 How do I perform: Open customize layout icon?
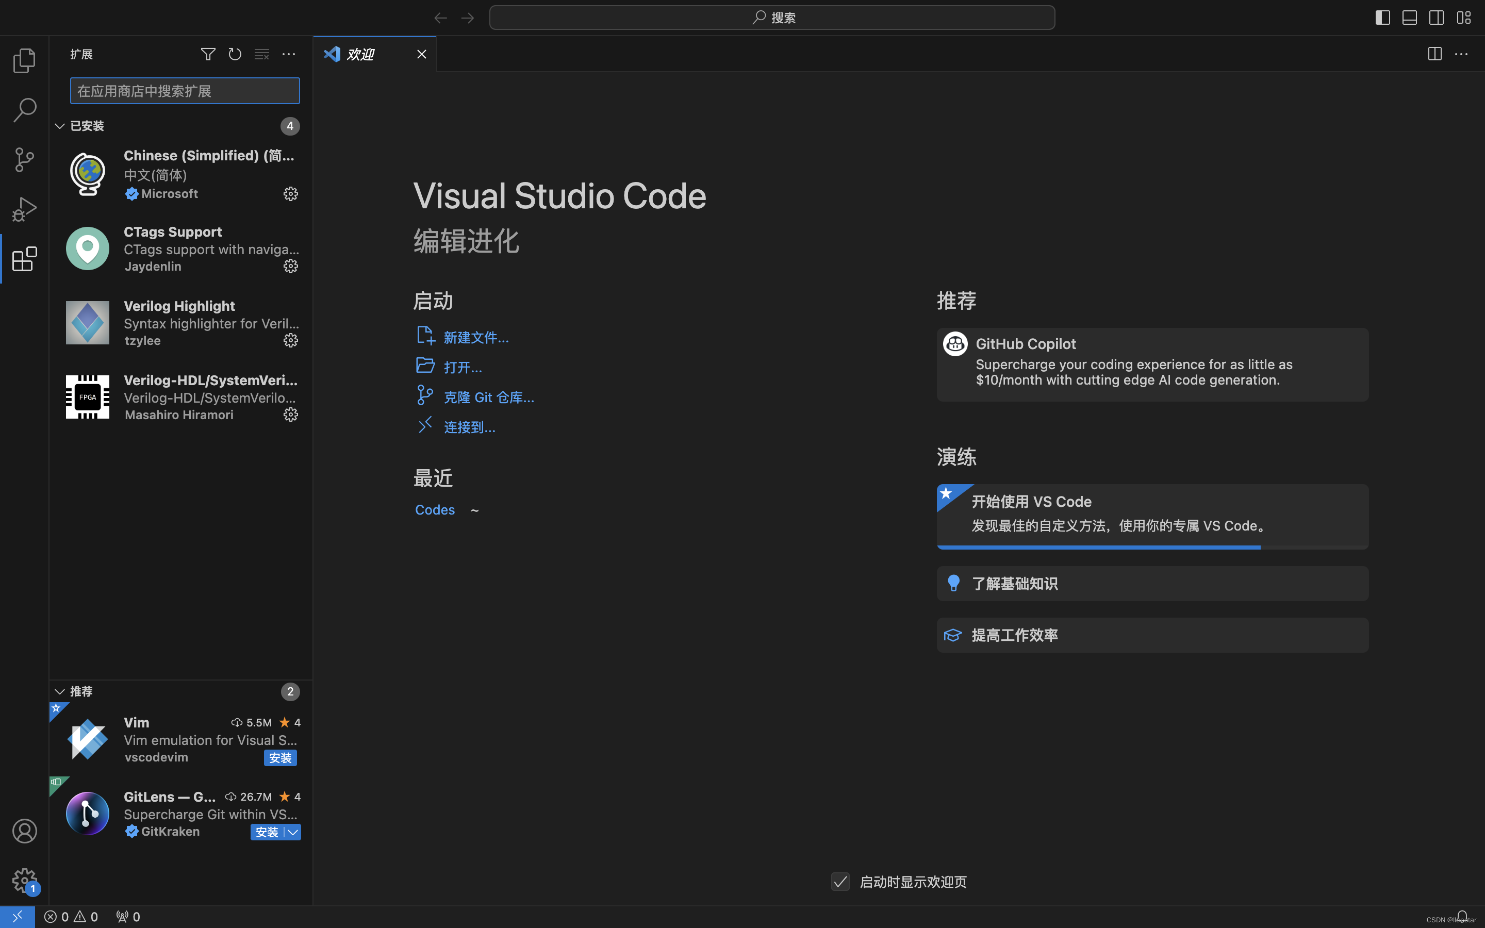1463,18
